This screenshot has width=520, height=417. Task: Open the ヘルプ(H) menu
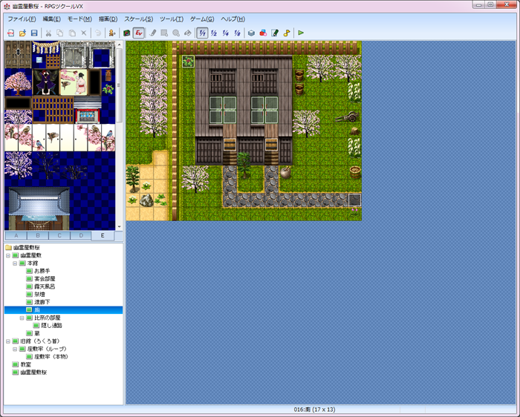coord(233,19)
